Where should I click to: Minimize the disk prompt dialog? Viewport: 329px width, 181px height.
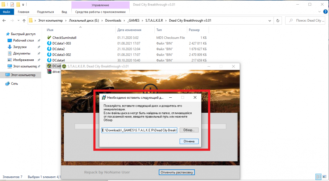[170, 97]
